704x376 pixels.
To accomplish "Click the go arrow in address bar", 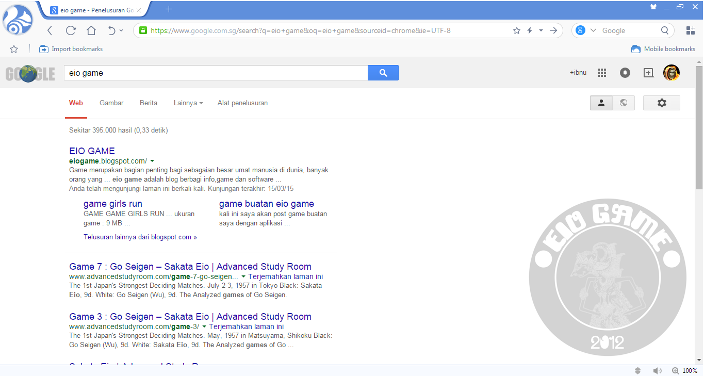I will pyautogui.click(x=553, y=30).
